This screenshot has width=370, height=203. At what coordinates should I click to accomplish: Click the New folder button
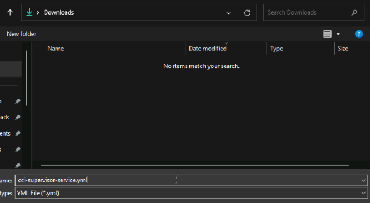[22, 34]
